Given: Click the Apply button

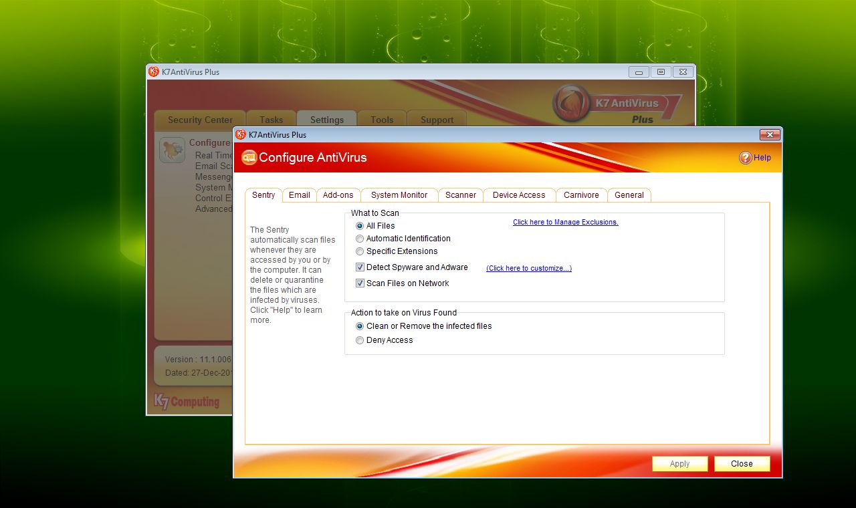Looking at the screenshot, I should point(679,464).
